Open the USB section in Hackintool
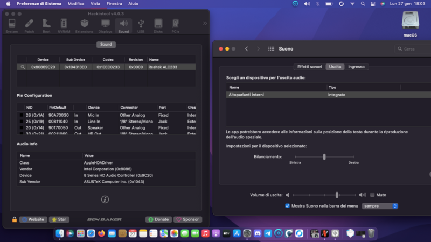Viewport: 431px width, 242px height. [x=141, y=26]
